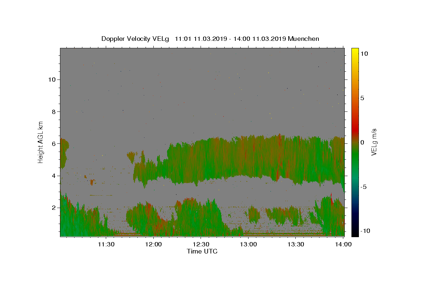Click the 'VELg m/s' colorbar label
The height and width of the screenshot is (284, 426).
374,142
